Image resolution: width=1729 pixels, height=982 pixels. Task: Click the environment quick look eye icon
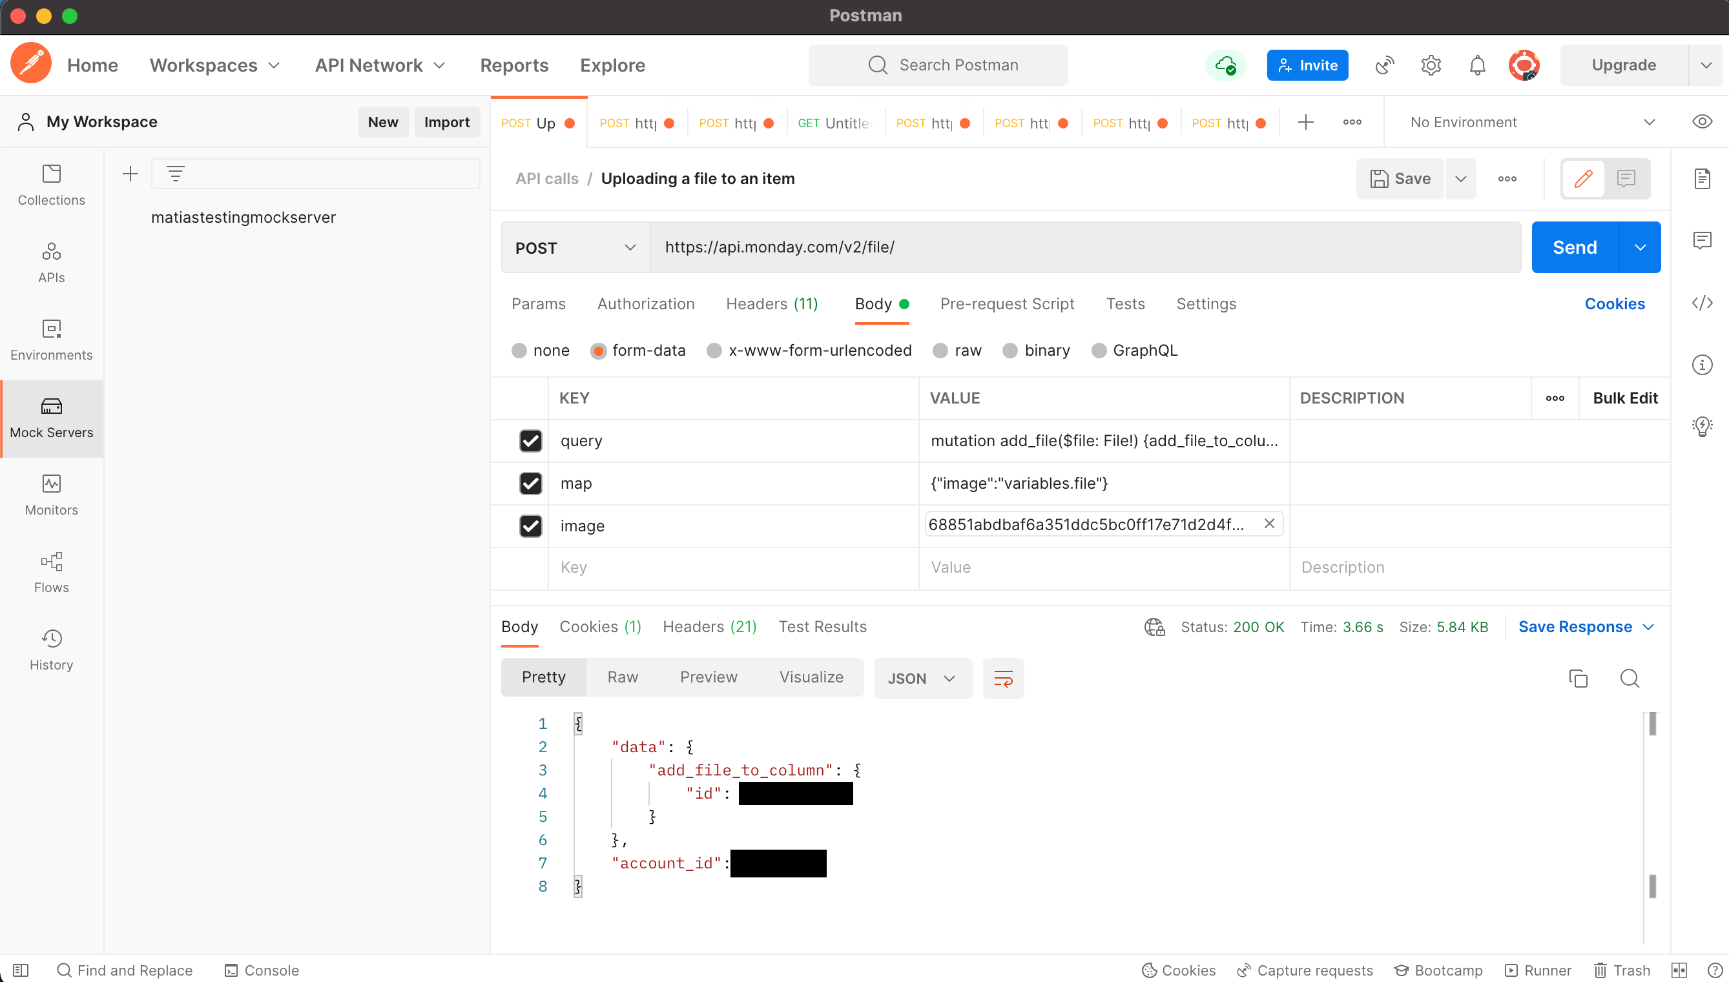tap(1702, 121)
